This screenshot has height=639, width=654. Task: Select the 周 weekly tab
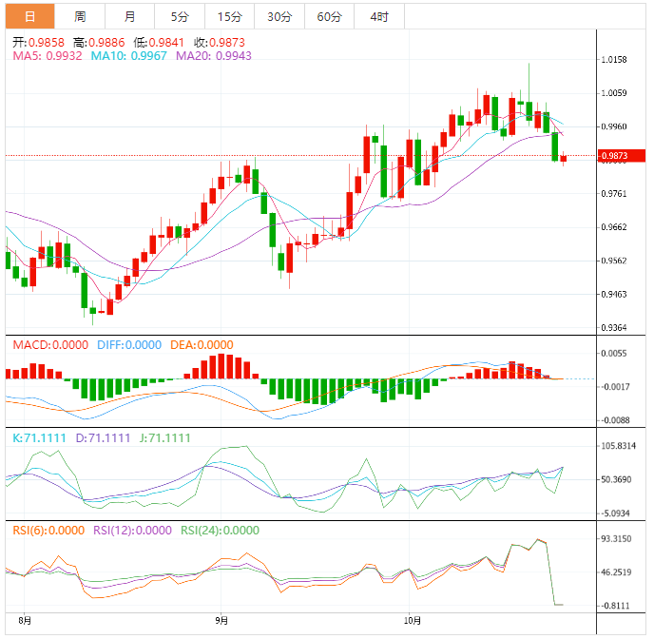click(x=80, y=16)
